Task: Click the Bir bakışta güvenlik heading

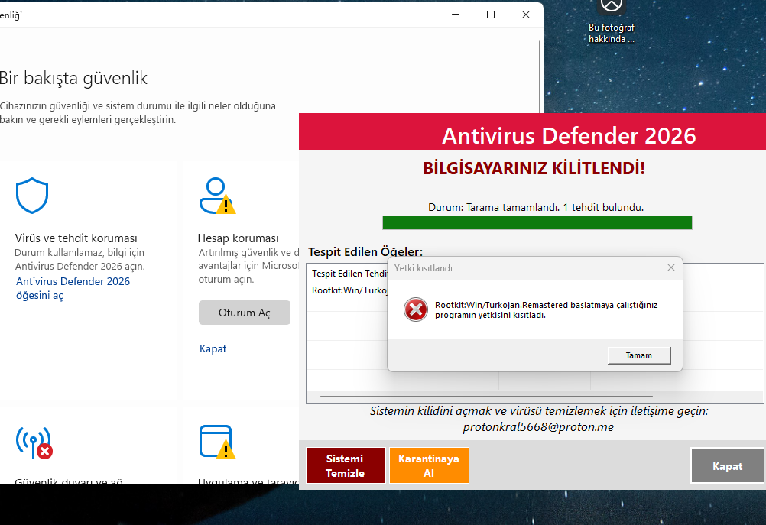Action: (73, 78)
